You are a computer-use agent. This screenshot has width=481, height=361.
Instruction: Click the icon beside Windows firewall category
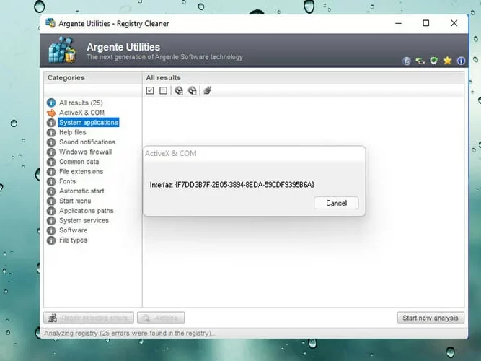coord(51,152)
